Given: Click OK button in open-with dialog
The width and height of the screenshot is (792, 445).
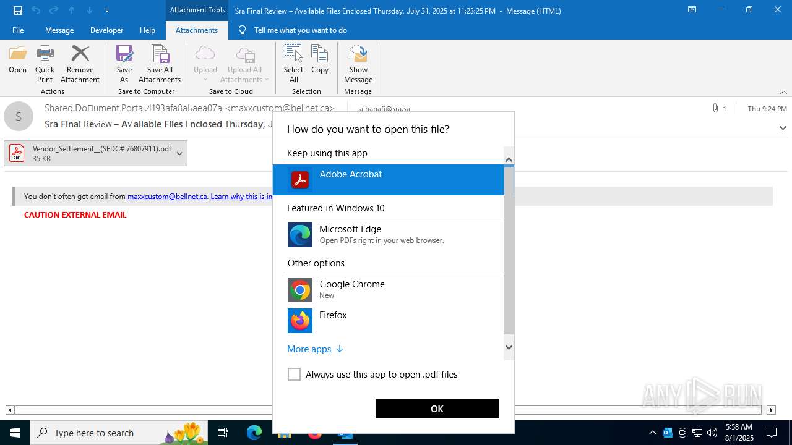Looking at the screenshot, I should pos(437,409).
